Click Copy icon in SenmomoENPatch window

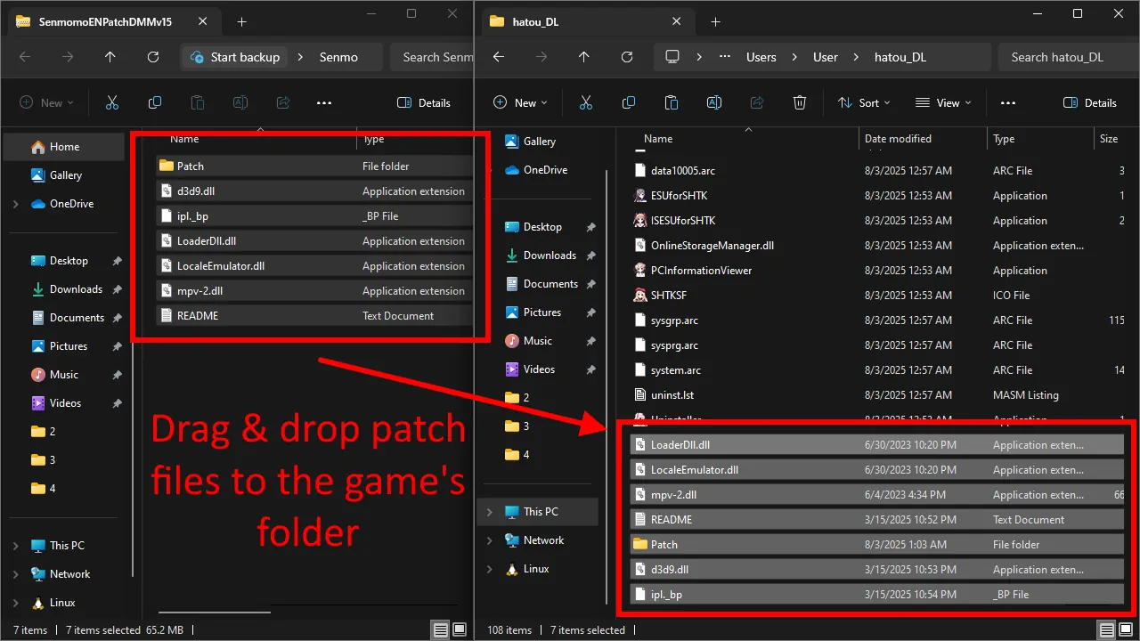[154, 102]
